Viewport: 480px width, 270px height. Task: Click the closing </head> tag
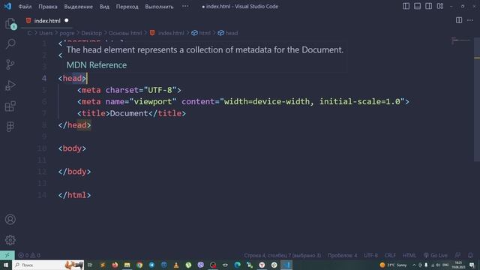pos(75,125)
